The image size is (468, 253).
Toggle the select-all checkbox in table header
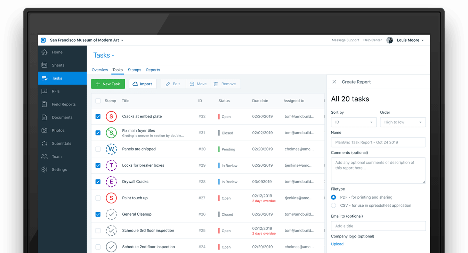[x=98, y=101]
